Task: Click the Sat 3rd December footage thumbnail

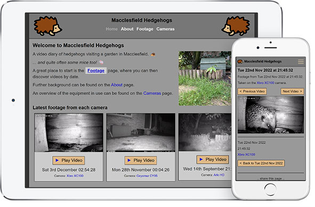Action: pos(69,132)
